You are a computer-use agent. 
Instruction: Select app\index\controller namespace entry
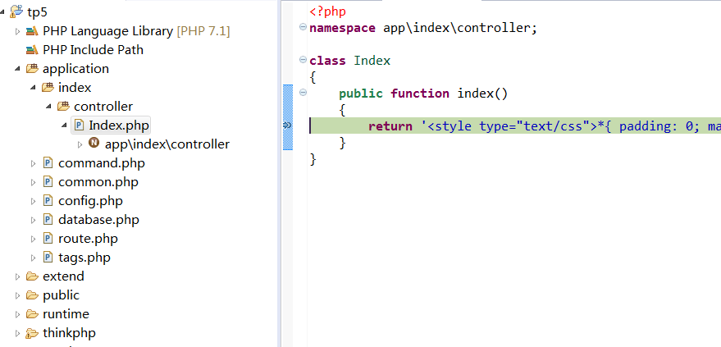click(167, 144)
